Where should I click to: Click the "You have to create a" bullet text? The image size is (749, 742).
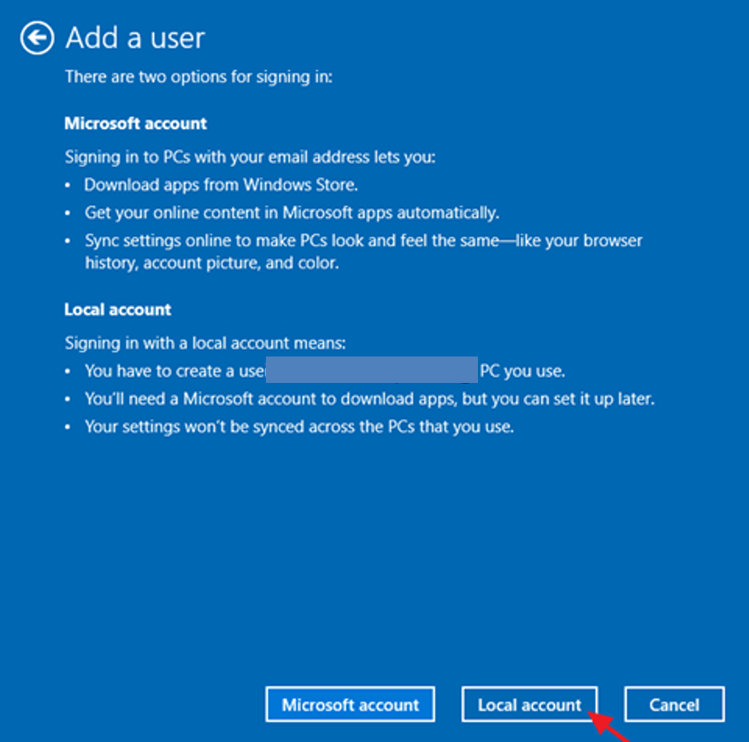point(175,371)
